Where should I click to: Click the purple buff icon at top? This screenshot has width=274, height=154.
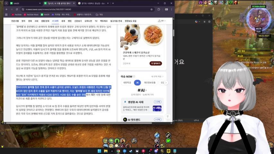pos(200,3)
